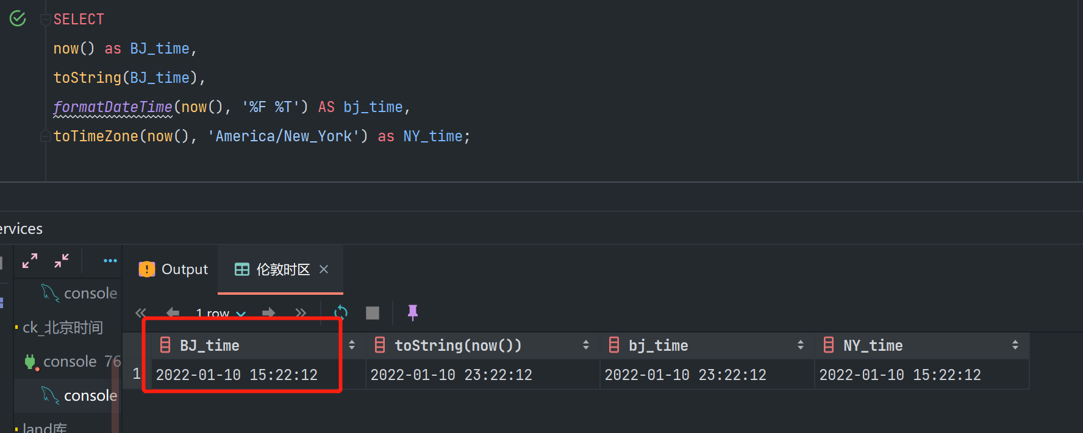Click the Output tab warning icon
This screenshot has height=433, width=1083.
pos(146,269)
